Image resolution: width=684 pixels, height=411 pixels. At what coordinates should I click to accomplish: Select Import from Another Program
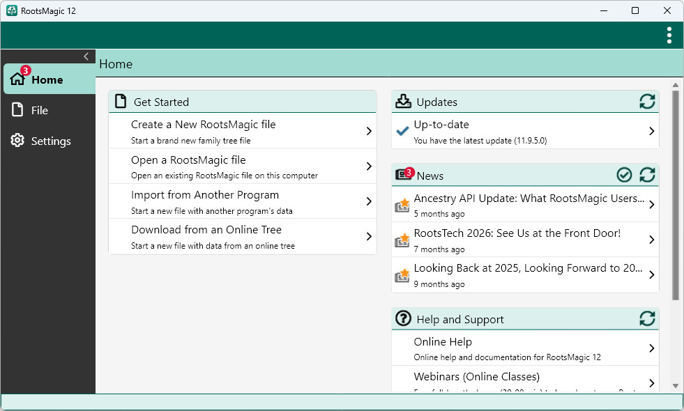pyautogui.click(x=243, y=201)
